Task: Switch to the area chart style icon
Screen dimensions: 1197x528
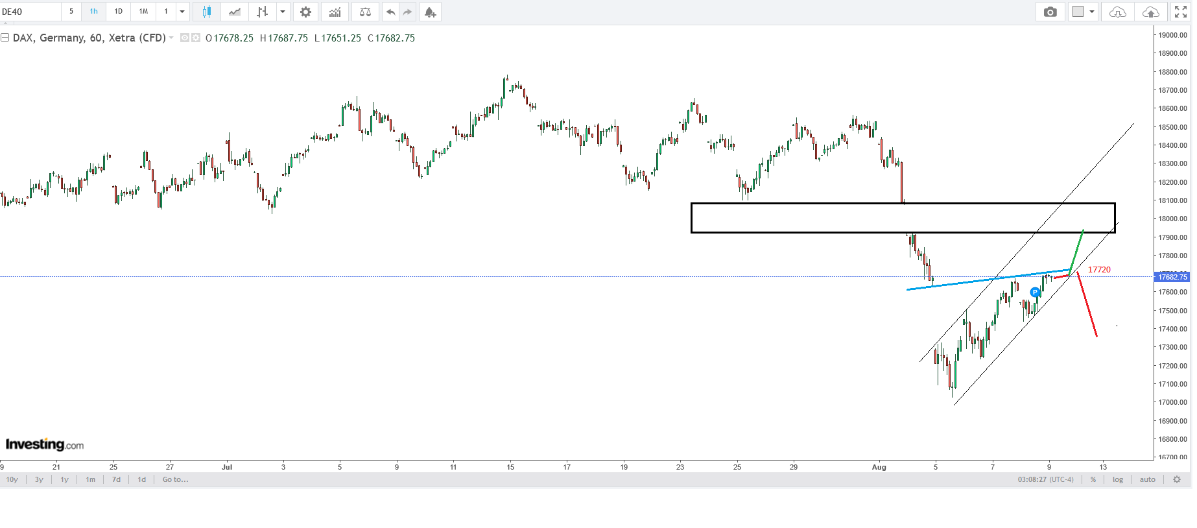Action: click(x=235, y=12)
